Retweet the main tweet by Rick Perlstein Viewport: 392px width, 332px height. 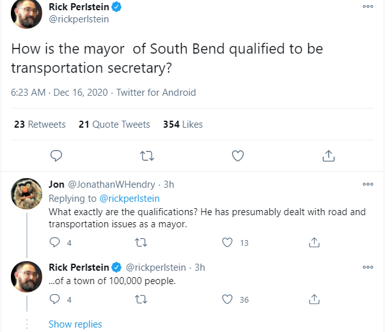[x=146, y=155]
